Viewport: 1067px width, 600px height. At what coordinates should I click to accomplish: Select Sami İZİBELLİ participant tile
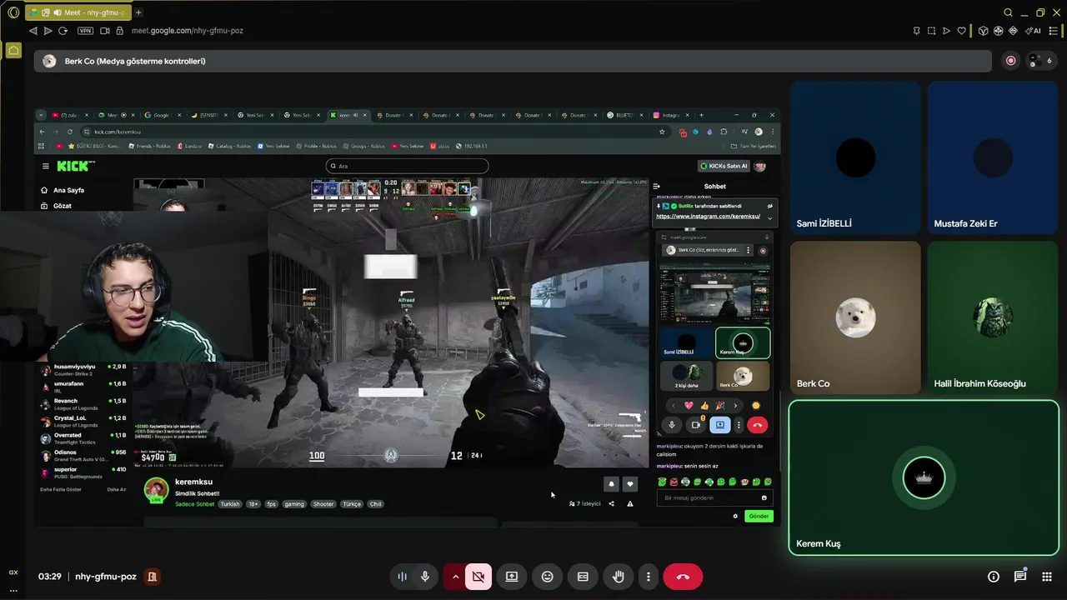click(x=855, y=157)
